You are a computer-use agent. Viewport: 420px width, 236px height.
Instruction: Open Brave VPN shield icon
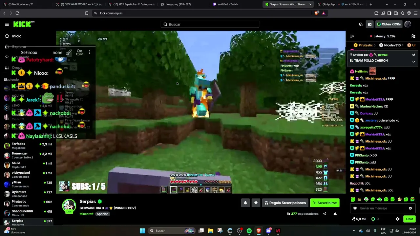(409, 13)
